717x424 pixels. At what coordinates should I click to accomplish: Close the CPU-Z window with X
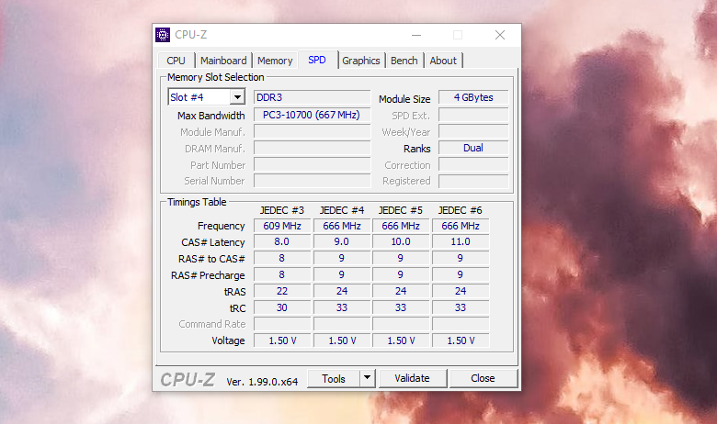[500, 35]
